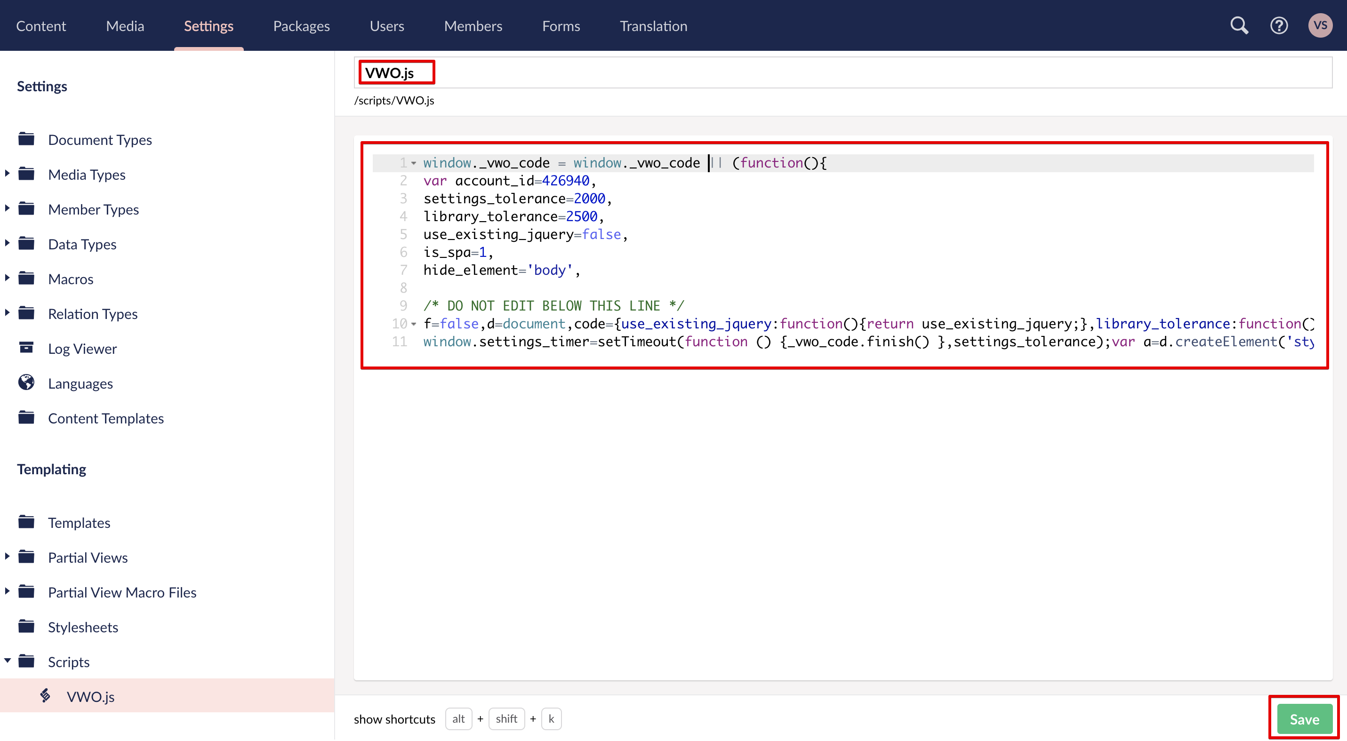Click the Content Templates folder icon
Image resolution: width=1347 pixels, height=741 pixels.
pyautogui.click(x=26, y=418)
